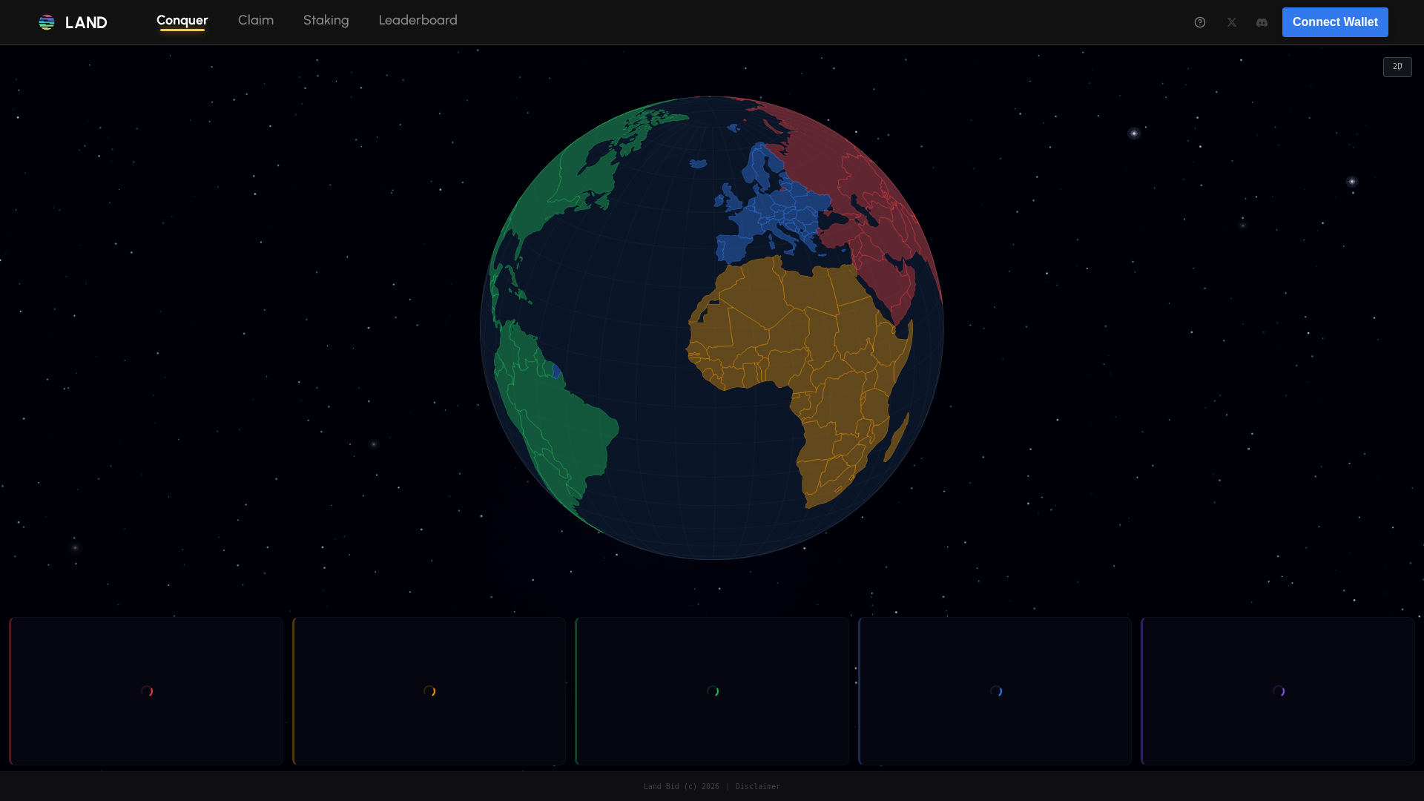Click the Land Bid (c) 2026 text
The height and width of the screenshot is (801, 1424).
coord(681,786)
